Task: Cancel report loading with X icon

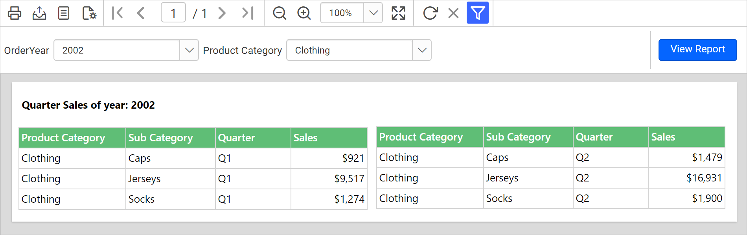Action: (x=453, y=13)
